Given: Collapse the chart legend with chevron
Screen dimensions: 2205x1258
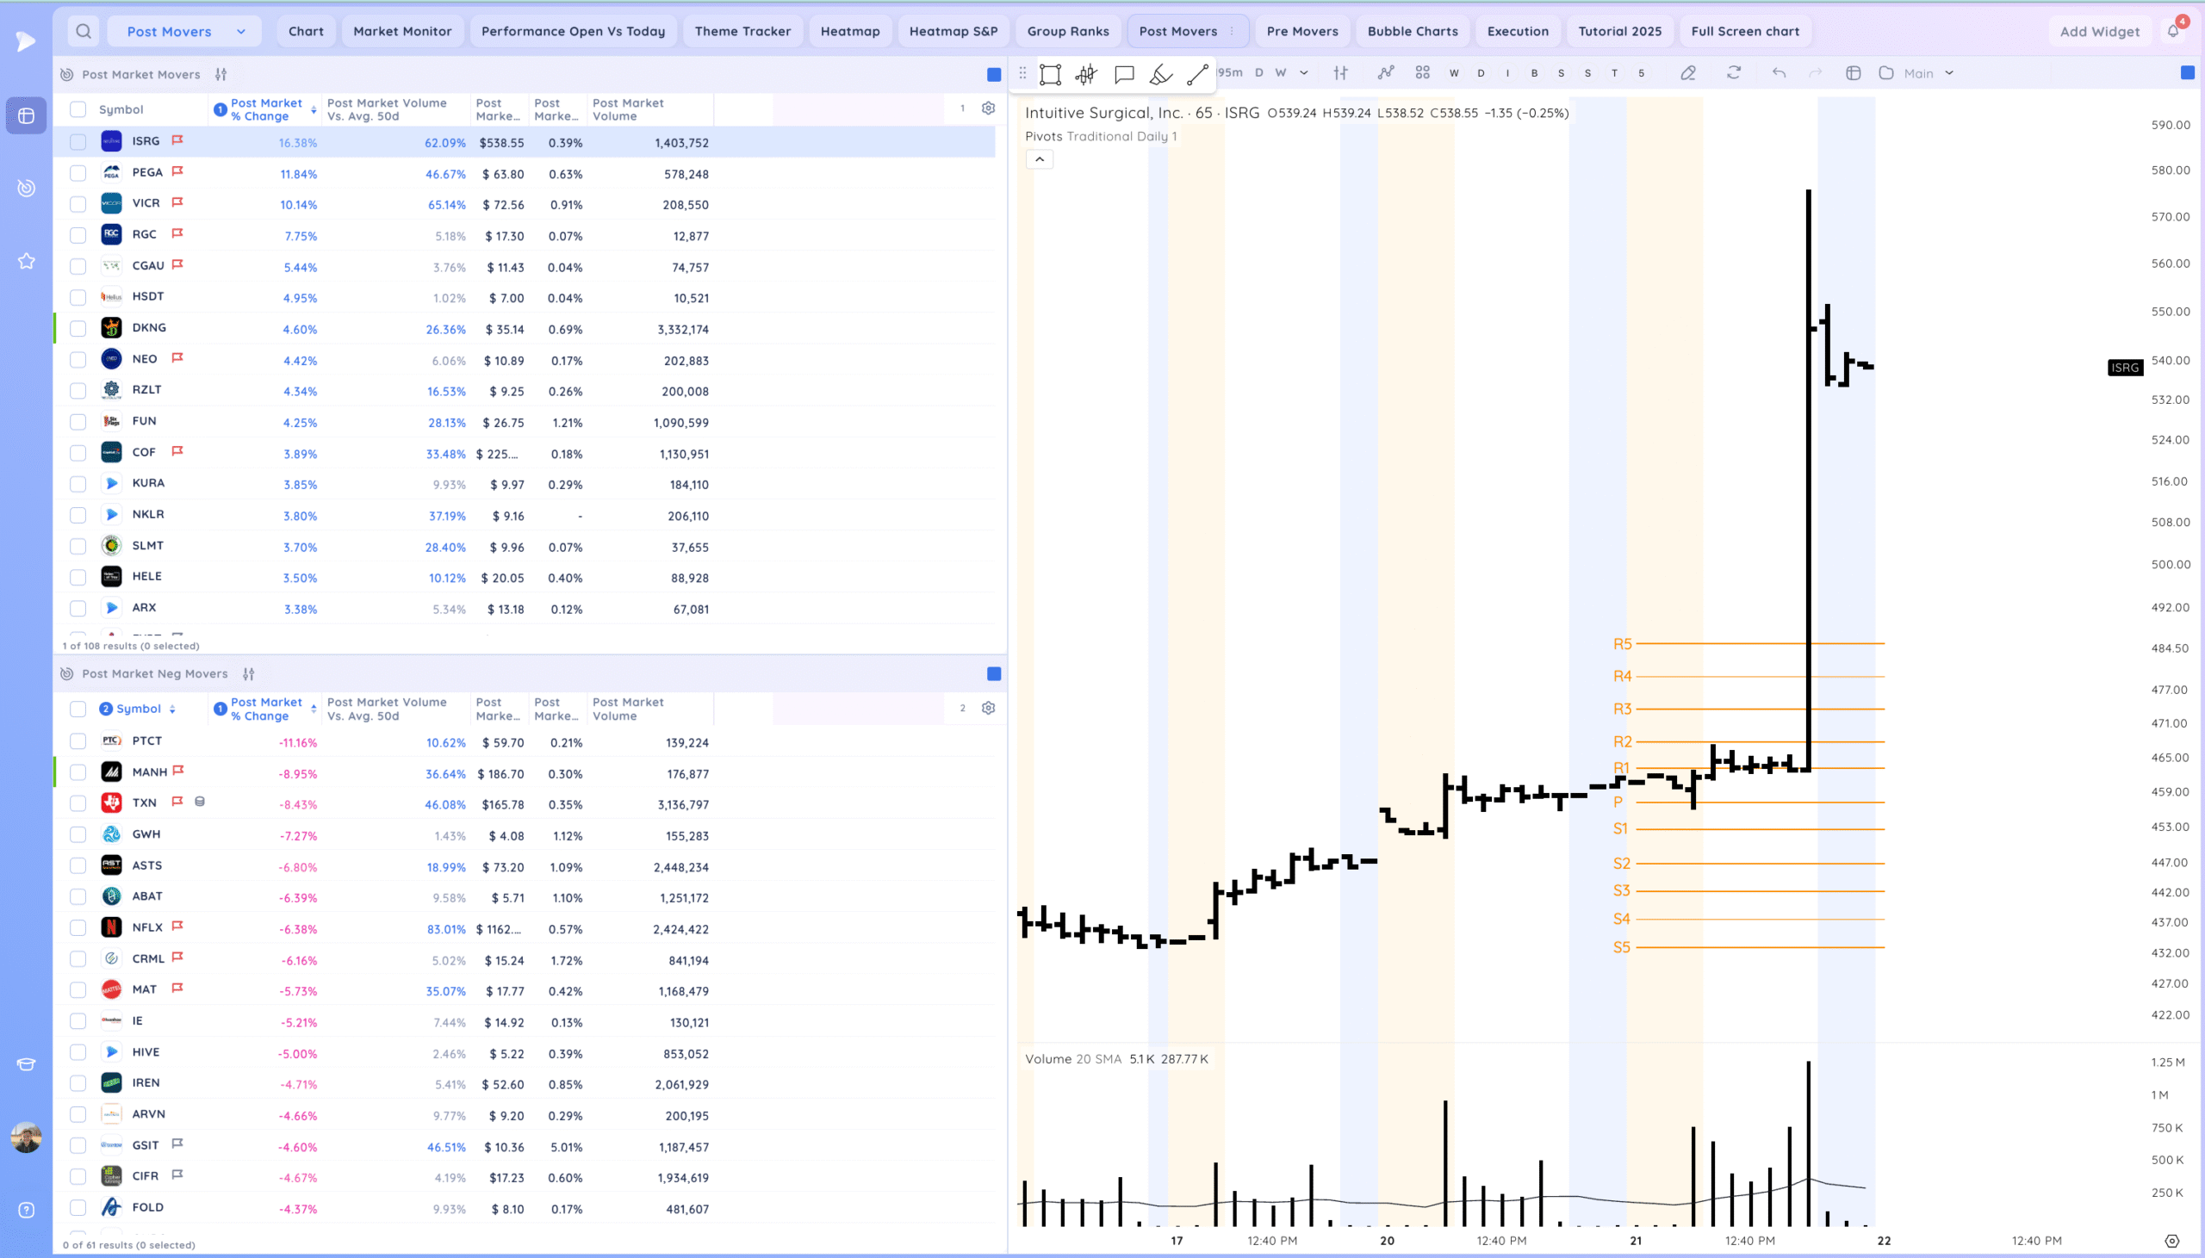Looking at the screenshot, I should [x=1040, y=159].
